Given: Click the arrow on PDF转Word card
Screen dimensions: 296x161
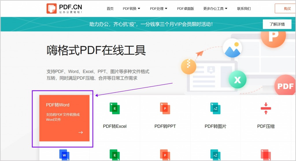Looking at the screenshot, I should coord(81,132).
